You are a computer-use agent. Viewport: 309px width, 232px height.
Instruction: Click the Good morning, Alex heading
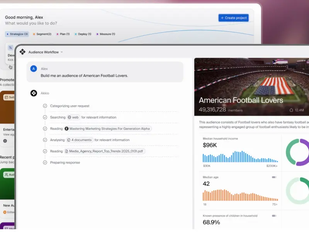pyautogui.click(x=24, y=17)
